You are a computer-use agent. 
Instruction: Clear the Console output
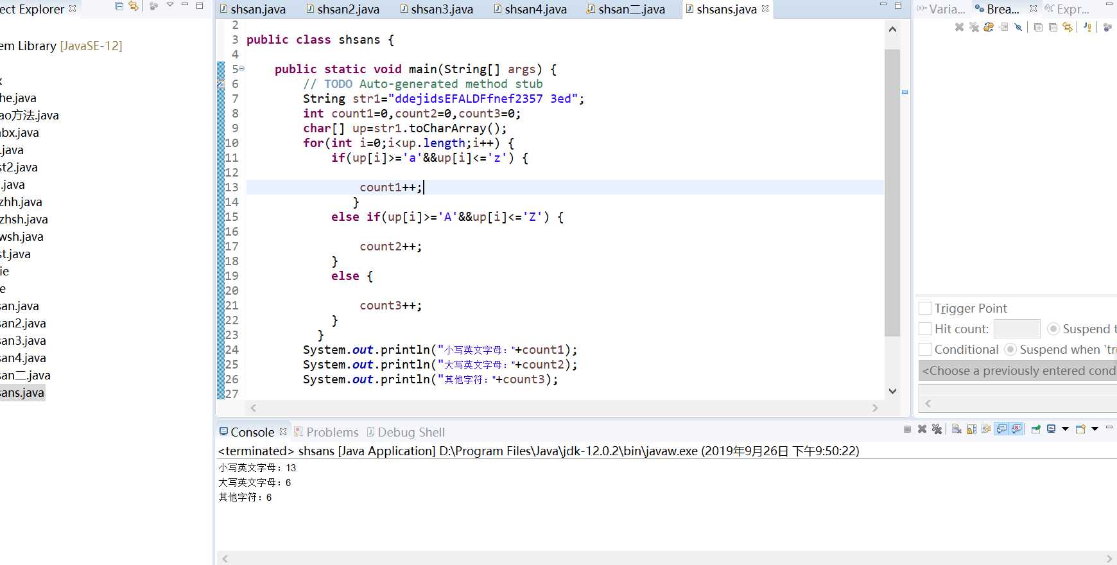point(957,429)
